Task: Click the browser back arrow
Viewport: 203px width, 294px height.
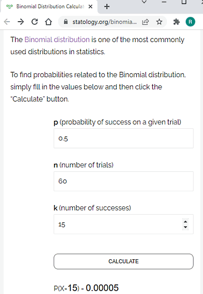Action: (7, 22)
